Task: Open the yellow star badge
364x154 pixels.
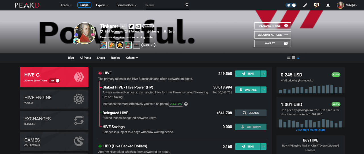Action: tap(120, 45)
